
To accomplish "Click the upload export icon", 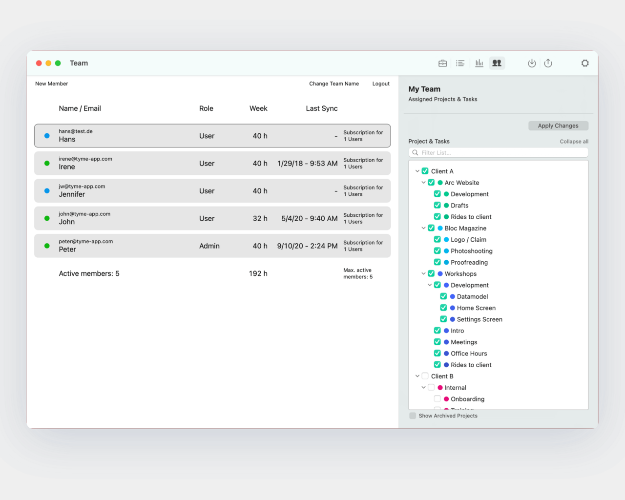I will coord(548,63).
